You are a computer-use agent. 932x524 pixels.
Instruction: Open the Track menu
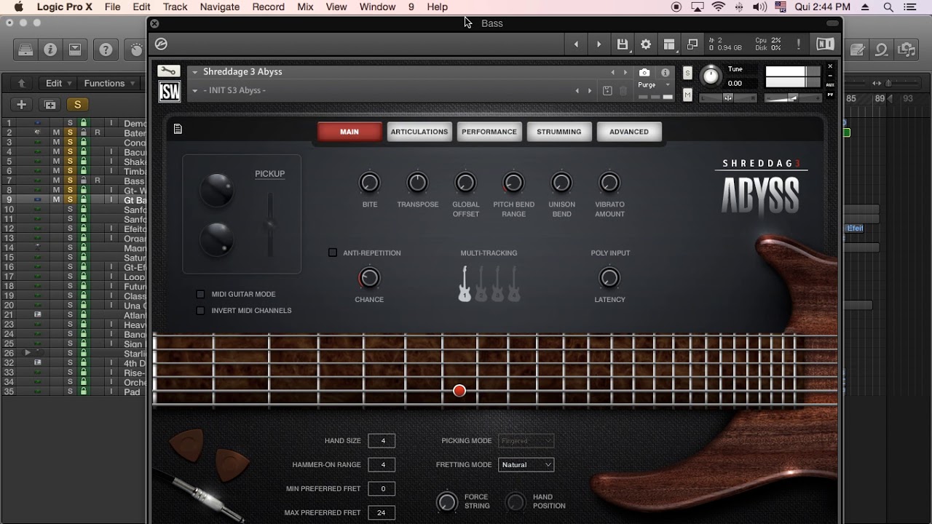pos(175,7)
